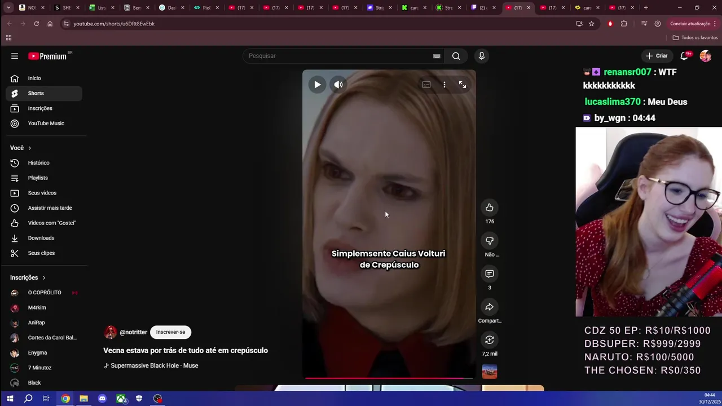Viewport: 722px width, 406px height.
Task: Open Chrome's media control icon
Action: pyautogui.click(x=644, y=24)
